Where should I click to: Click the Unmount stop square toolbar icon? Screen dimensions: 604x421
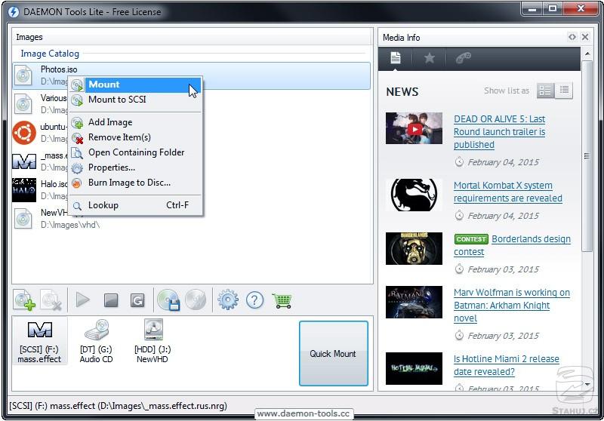point(111,300)
